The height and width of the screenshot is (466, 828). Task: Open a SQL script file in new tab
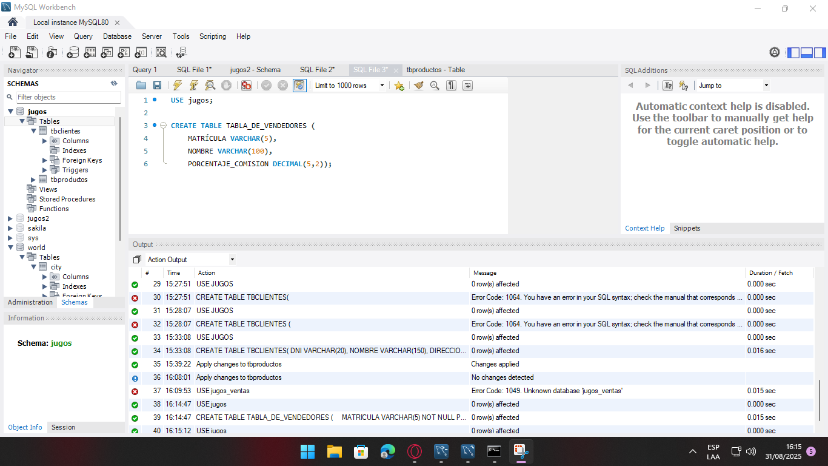pyautogui.click(x=32, y=53)
